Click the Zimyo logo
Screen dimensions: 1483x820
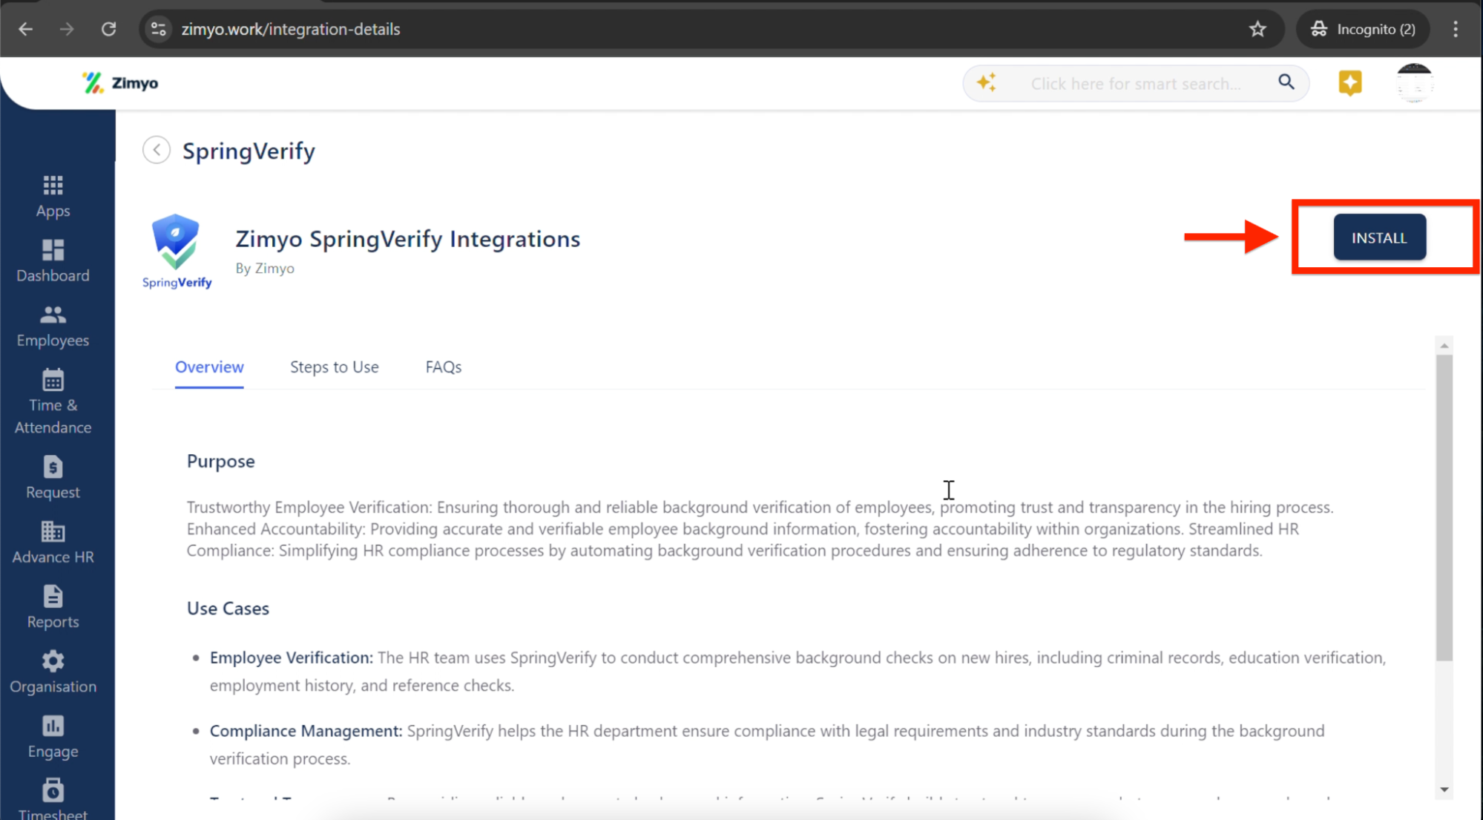pos(120,83)
